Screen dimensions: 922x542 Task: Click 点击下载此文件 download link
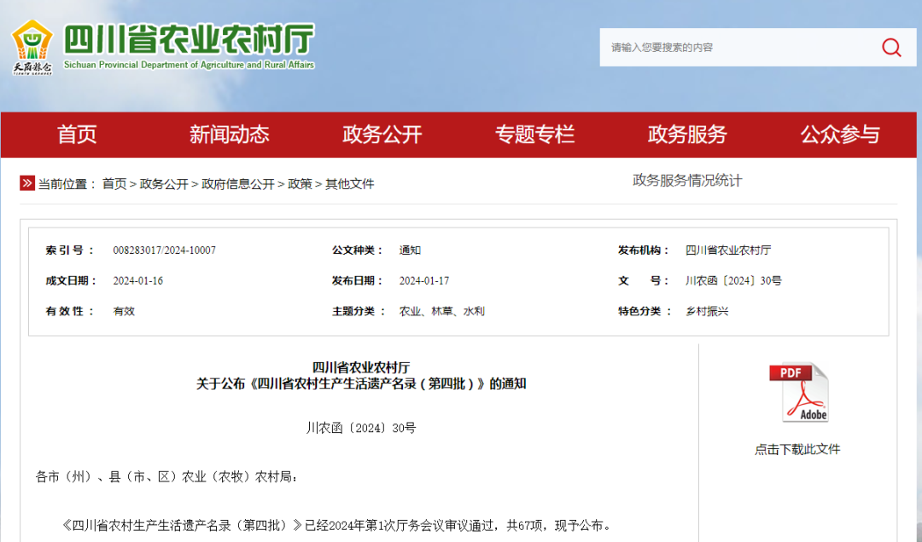[797, 449]
